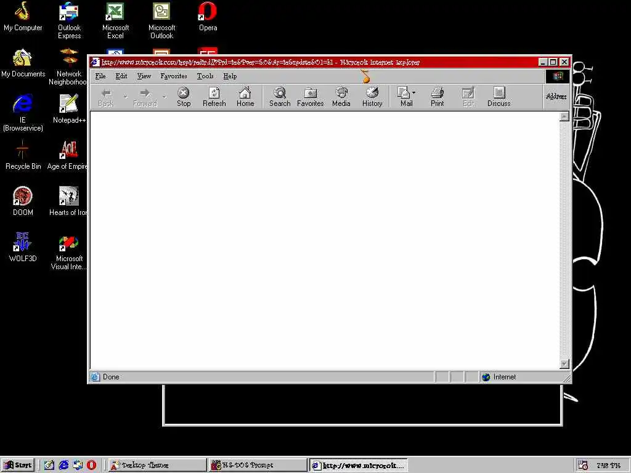Select the My Computer desktop icon
The image size is (631, 473).
[23, 17]
